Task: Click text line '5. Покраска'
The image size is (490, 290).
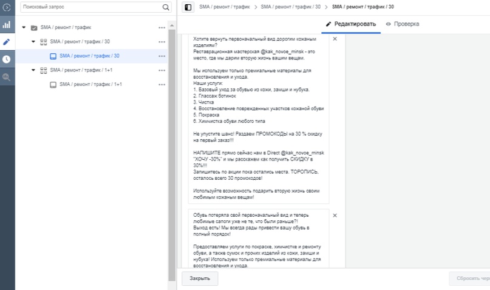Action: [x=206, y=115]
